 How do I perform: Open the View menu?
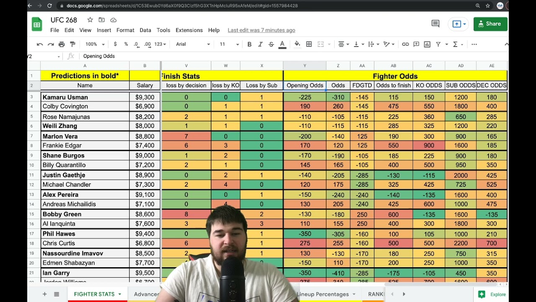[85, 30]
